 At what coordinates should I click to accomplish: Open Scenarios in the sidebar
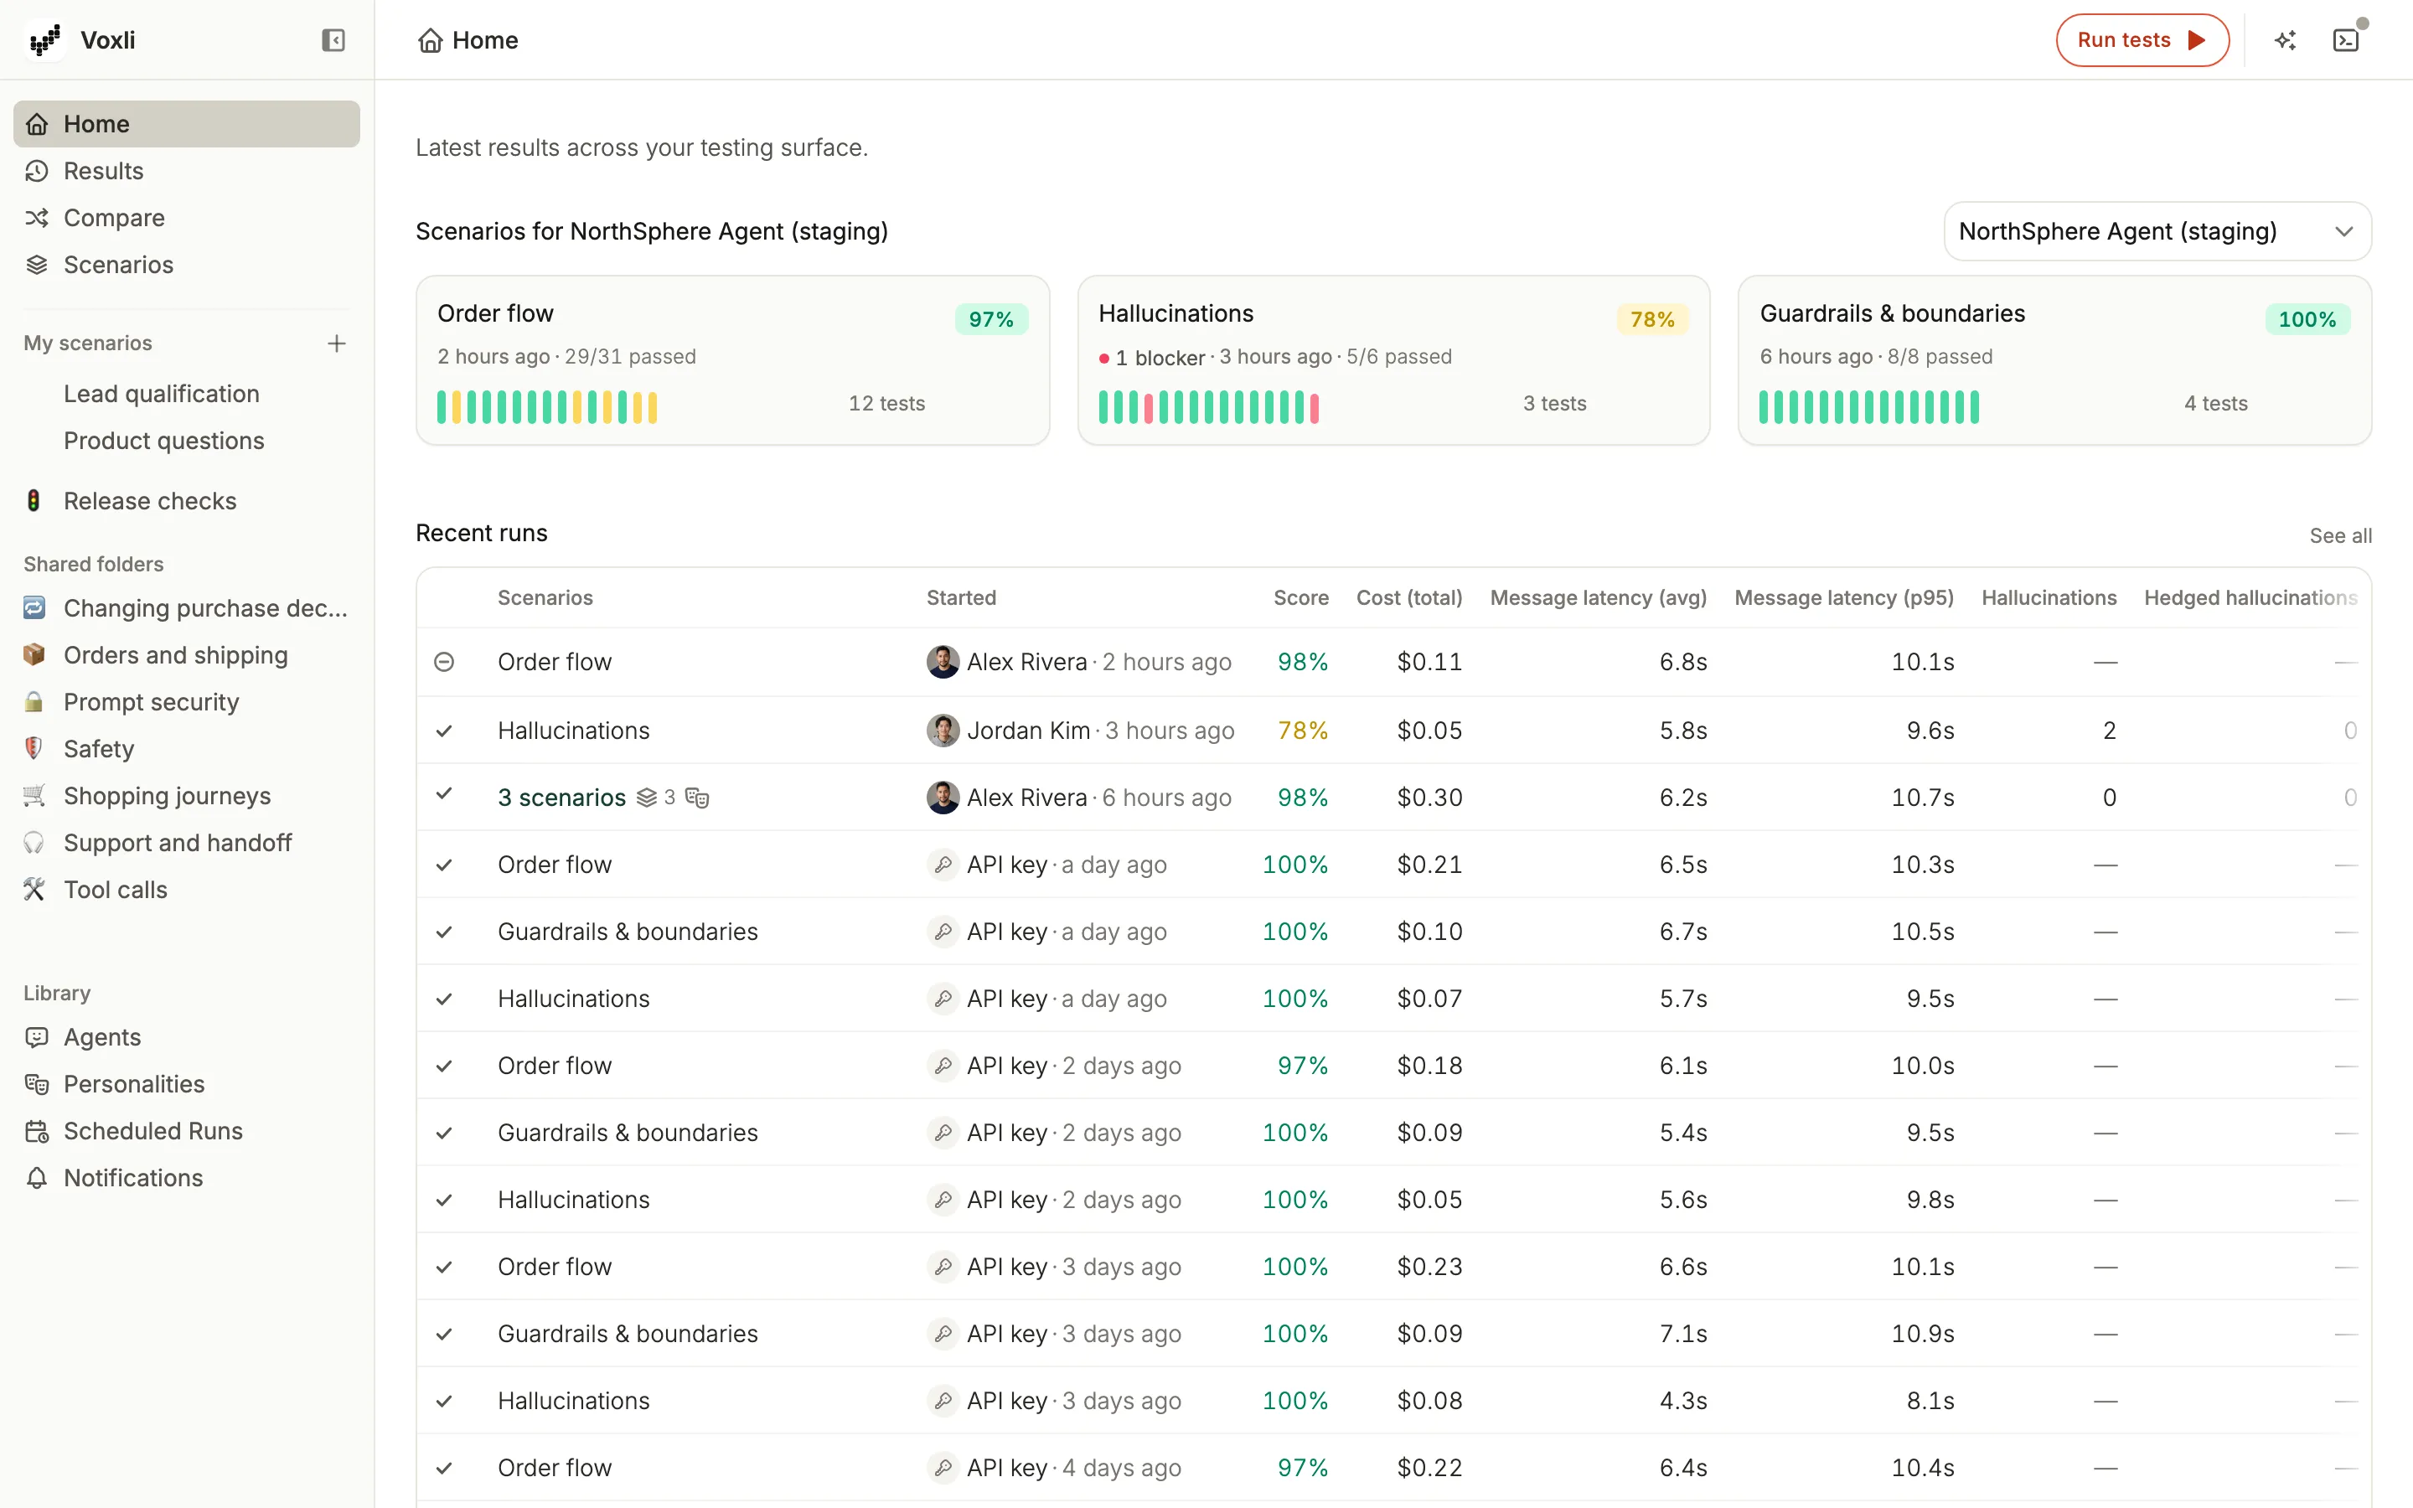click(x=187, y=264)
